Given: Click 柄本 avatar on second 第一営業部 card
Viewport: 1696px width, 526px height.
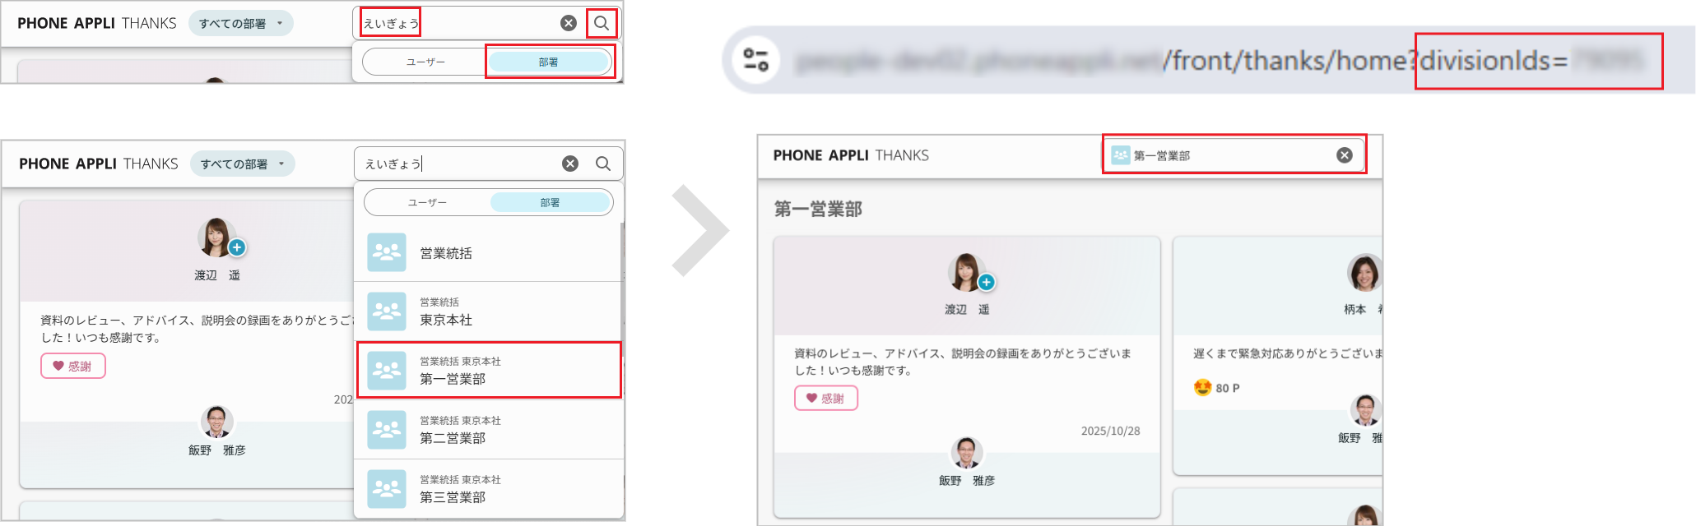Looking at the screenshot, I should tap(1364, 273).
